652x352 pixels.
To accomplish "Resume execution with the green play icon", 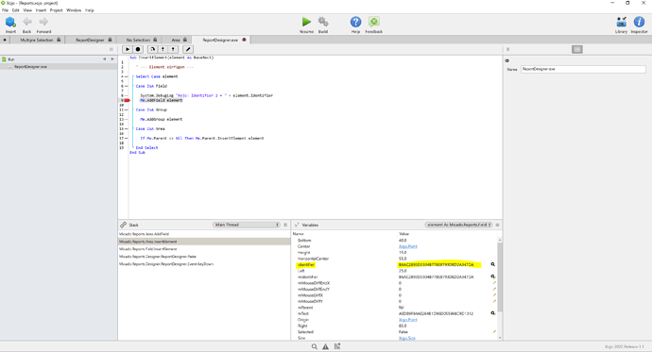I will [306, 22].
